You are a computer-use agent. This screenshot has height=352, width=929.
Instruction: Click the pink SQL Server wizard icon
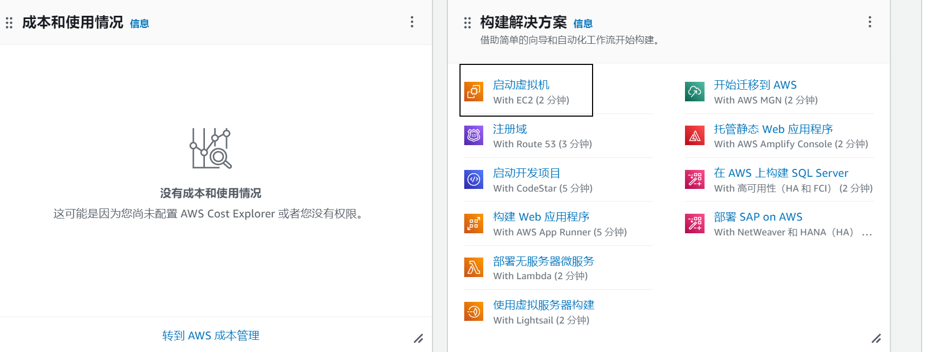tap(695, 179)
